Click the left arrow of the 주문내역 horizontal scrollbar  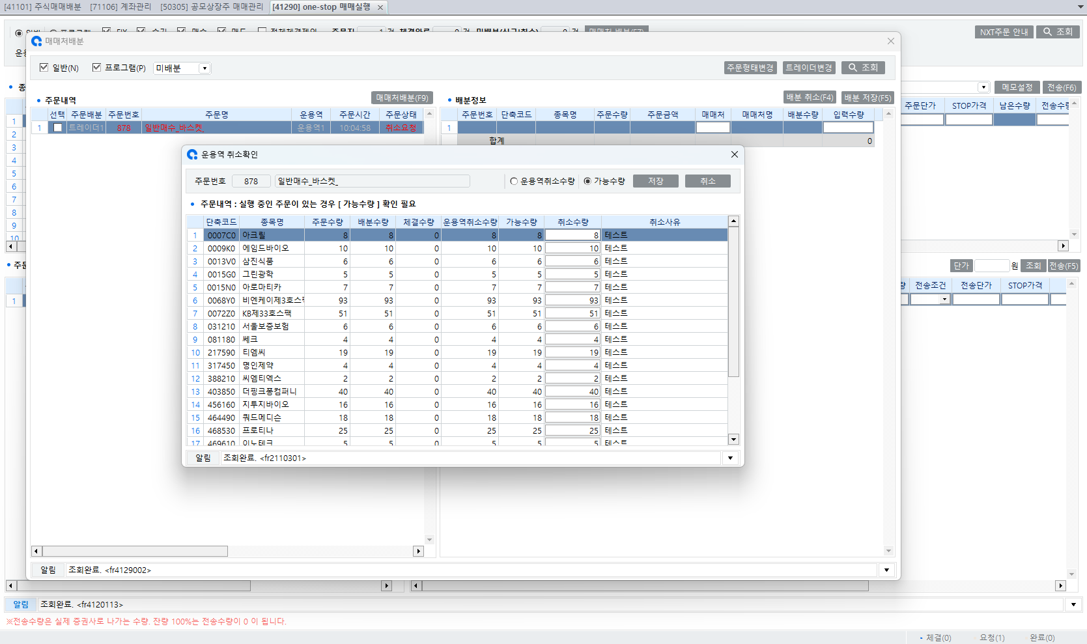pyautogui.click(x=36, y=552)
